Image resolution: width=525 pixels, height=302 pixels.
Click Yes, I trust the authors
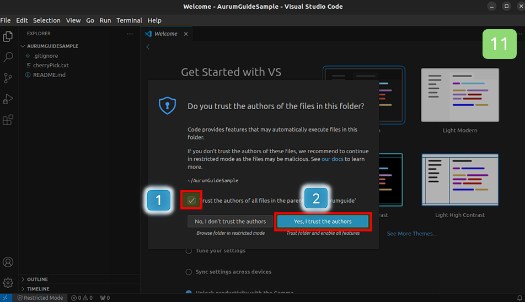tap(323, 222)
